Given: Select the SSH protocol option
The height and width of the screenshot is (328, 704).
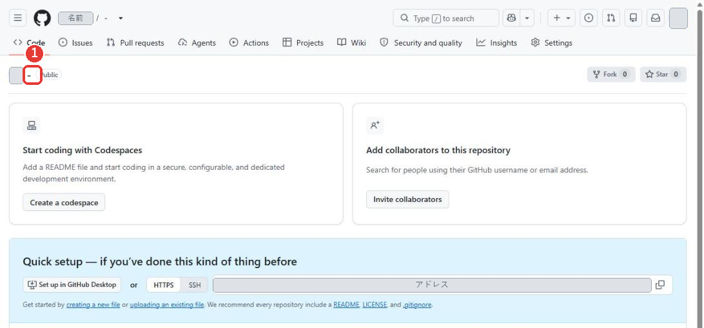Looking at the screenshot, I should (195, 285).
